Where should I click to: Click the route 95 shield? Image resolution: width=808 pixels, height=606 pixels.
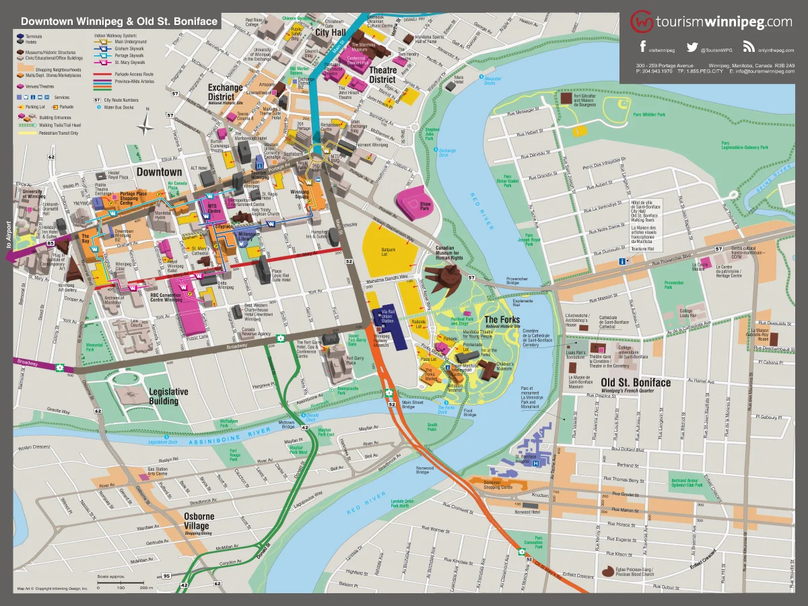166,576
